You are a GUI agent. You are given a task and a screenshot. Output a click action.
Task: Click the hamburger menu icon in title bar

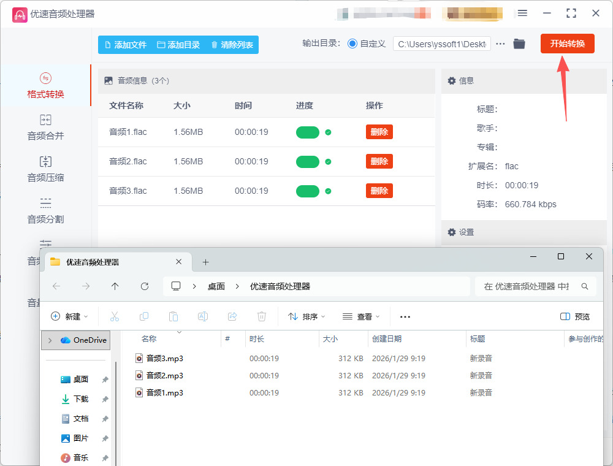[x=522, y=13]
